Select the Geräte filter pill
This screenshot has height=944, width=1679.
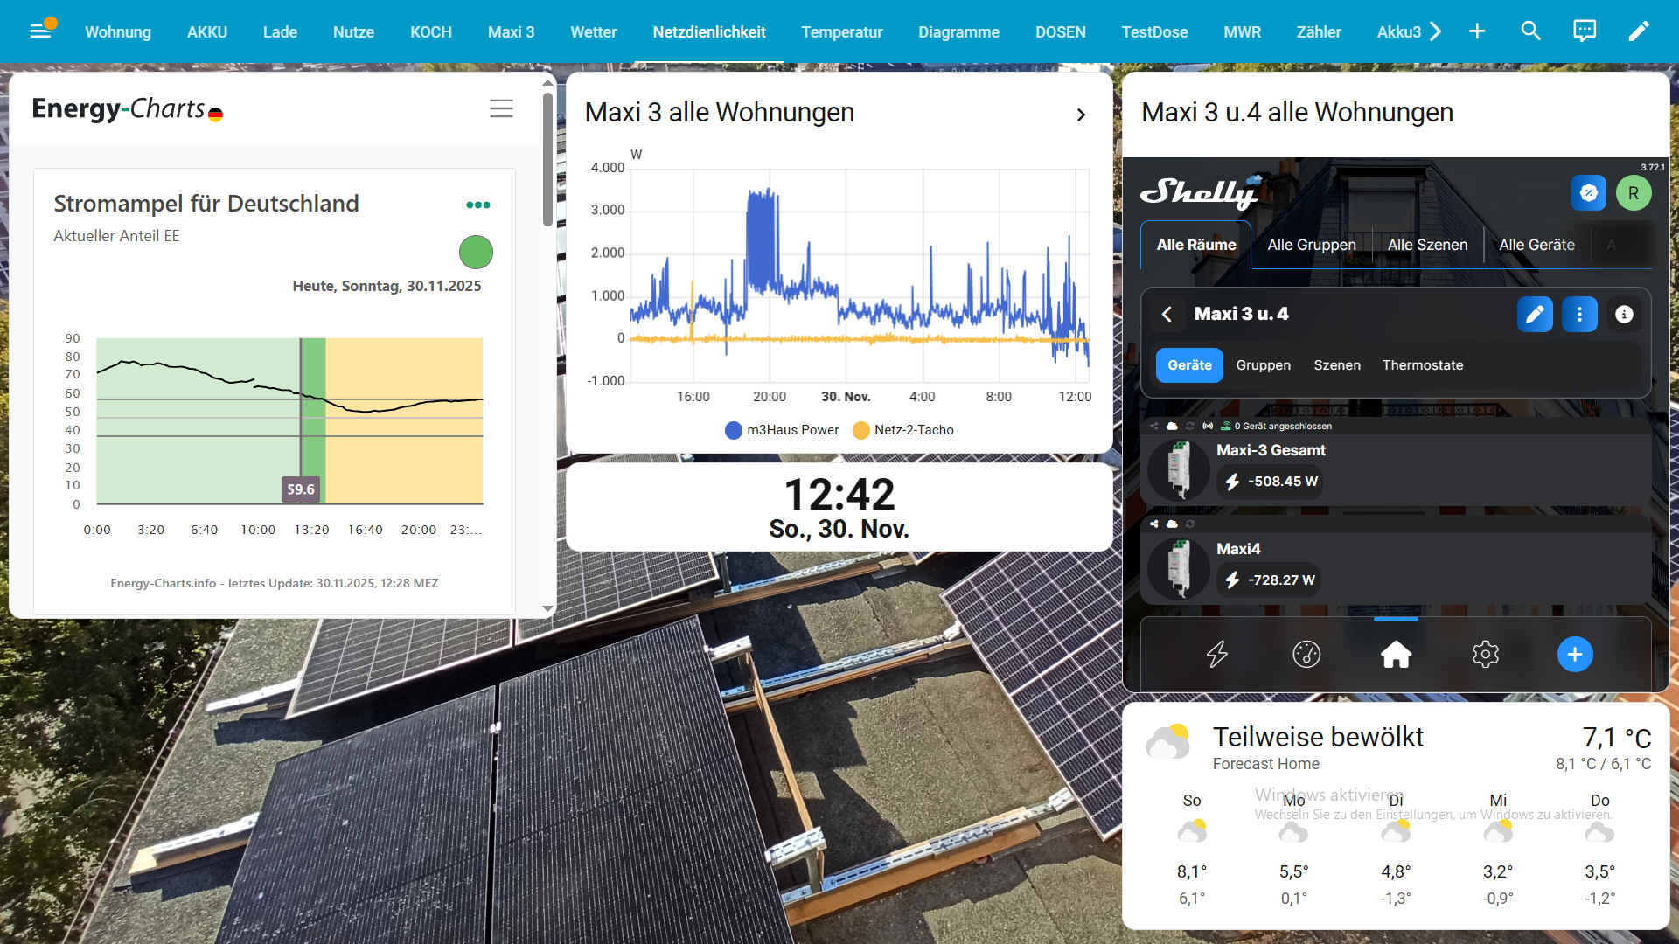point(1189,365)
